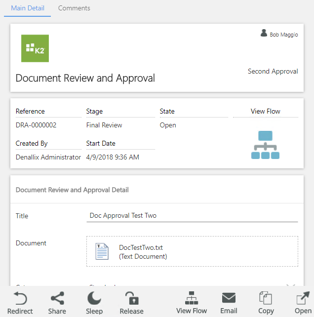Click the DRA-0000002 reference value
Screen dimensions: 314x317
tap(36, 125)
